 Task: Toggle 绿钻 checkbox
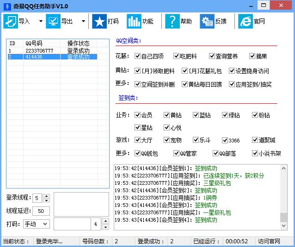tap(225, 115)
